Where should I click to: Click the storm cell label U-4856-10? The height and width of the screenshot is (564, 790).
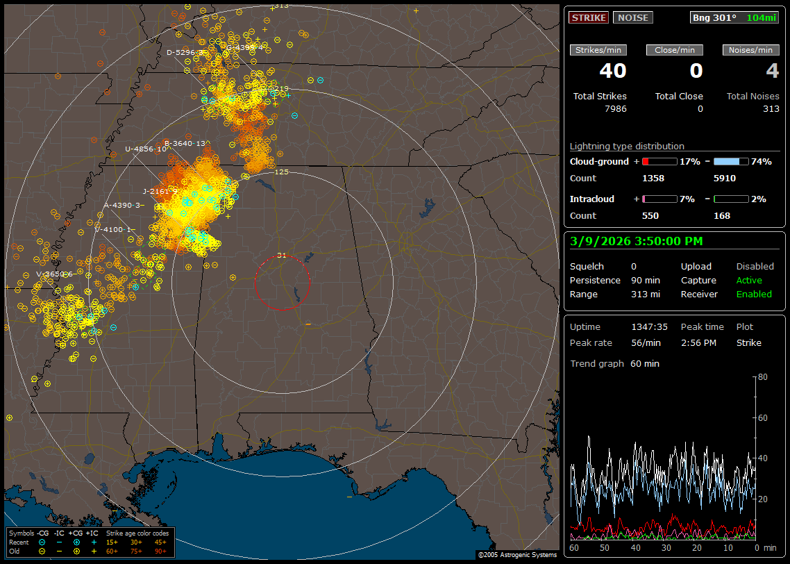click(146, 149)
